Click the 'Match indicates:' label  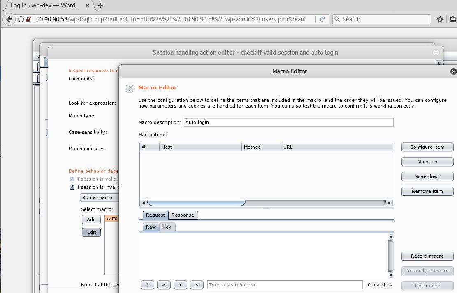(87, 149)
